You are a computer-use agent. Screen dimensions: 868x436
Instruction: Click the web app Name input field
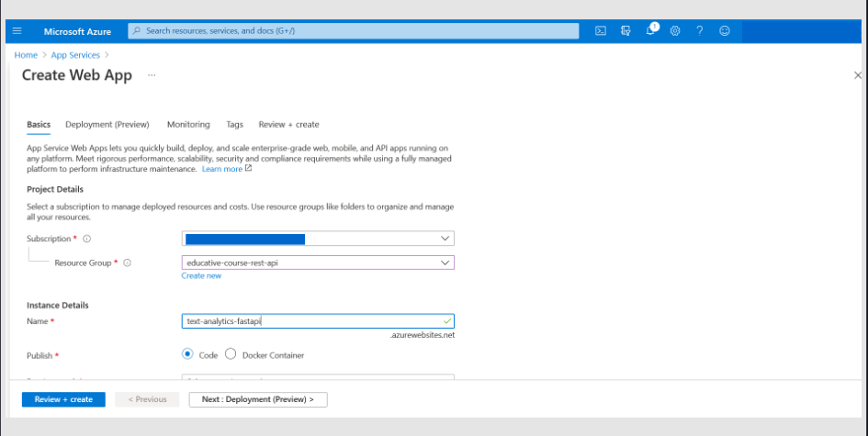click(x=318, y=321)
